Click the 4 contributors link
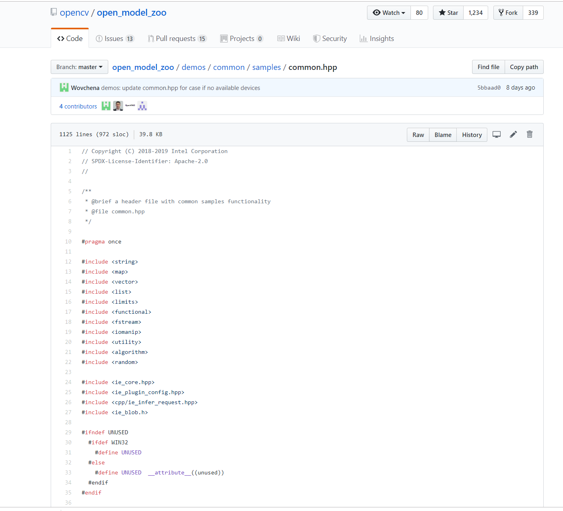 click(x=78, y=106)
